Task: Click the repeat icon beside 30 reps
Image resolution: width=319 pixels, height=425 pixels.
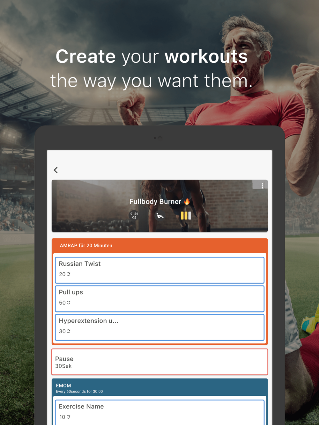Action: coord(69,331)
